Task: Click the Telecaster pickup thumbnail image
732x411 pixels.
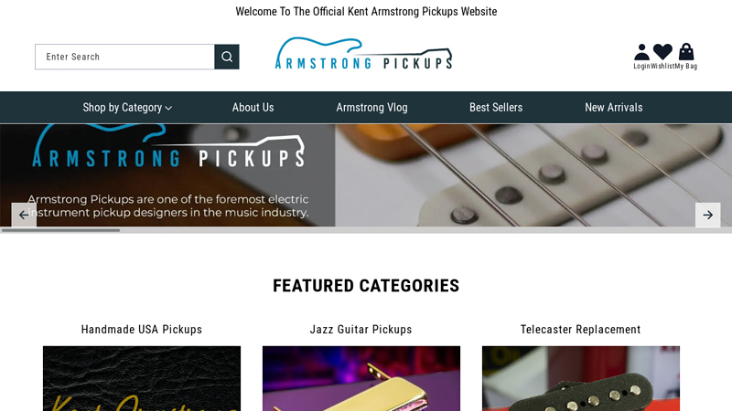Action: pyautogui.click(x=581, y=378)
